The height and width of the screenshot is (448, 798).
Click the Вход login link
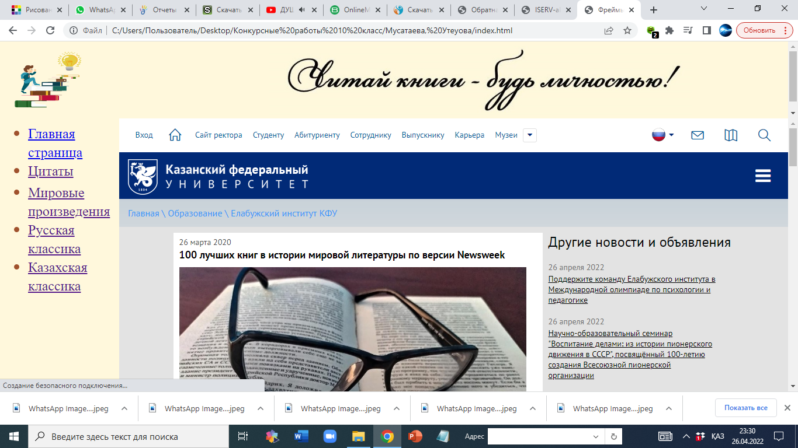tap(144, 135)
